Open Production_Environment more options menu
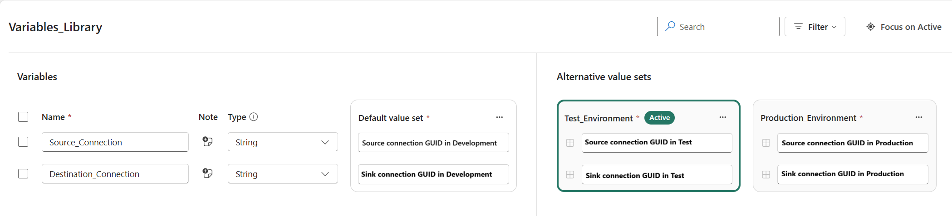This screenshot has width=952, height=216. click(x=918, y=117)
